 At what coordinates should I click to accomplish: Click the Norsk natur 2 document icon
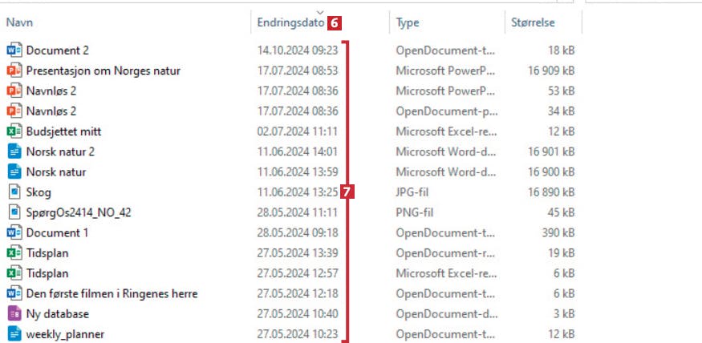coord(14,151)
